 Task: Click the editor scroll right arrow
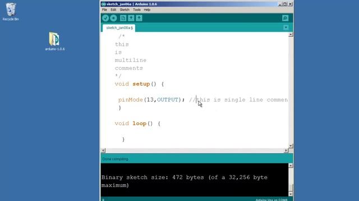pos(286,150)
